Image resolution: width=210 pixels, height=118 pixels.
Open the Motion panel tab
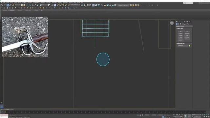point(185,22)
